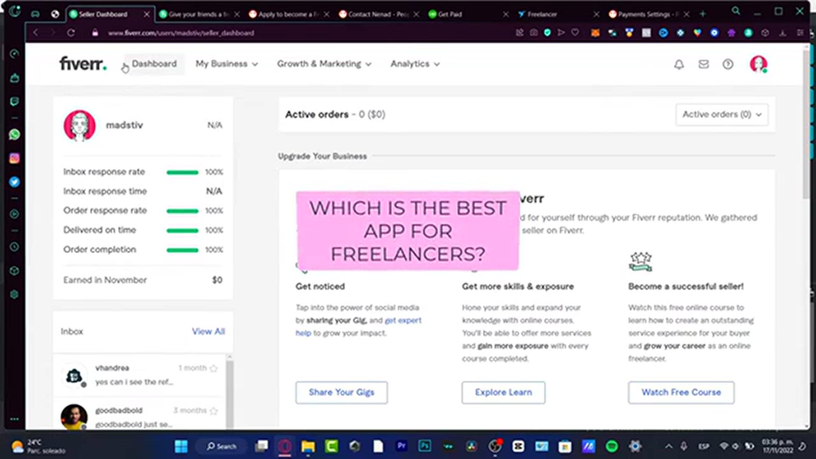Follow the get expert help link

403,320
